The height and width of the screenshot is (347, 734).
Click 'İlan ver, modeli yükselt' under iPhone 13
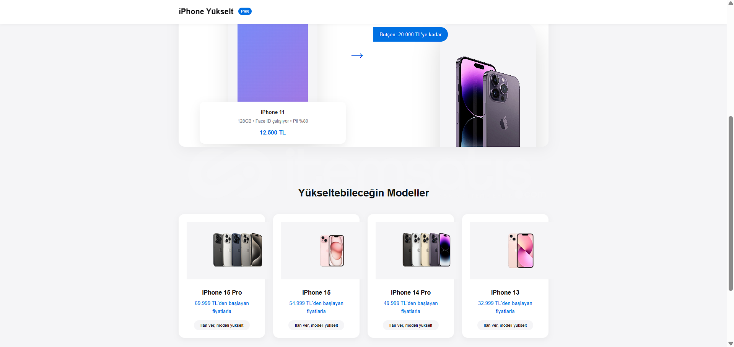coord(505,325)
